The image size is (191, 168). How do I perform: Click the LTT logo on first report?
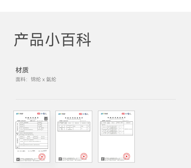[x=20, y=114]
